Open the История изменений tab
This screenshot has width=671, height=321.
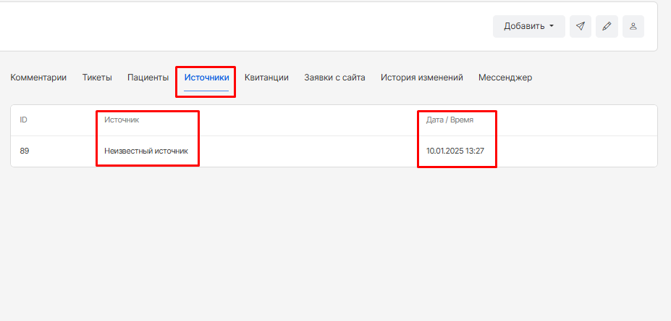[x=422, y=78]
